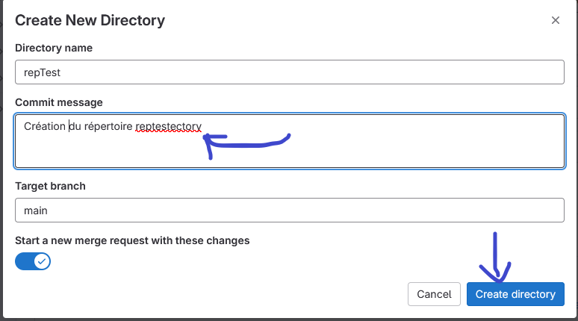The height and width of the screenshot is (321, 578).
Task: Click the Commit message label
Action: pos(59,102)
